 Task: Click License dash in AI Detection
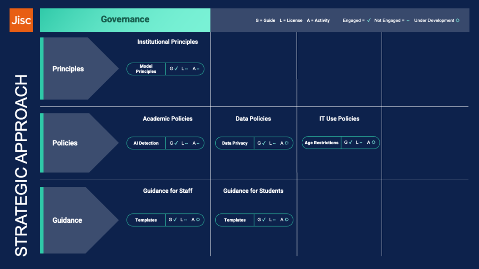click(187, 143)
